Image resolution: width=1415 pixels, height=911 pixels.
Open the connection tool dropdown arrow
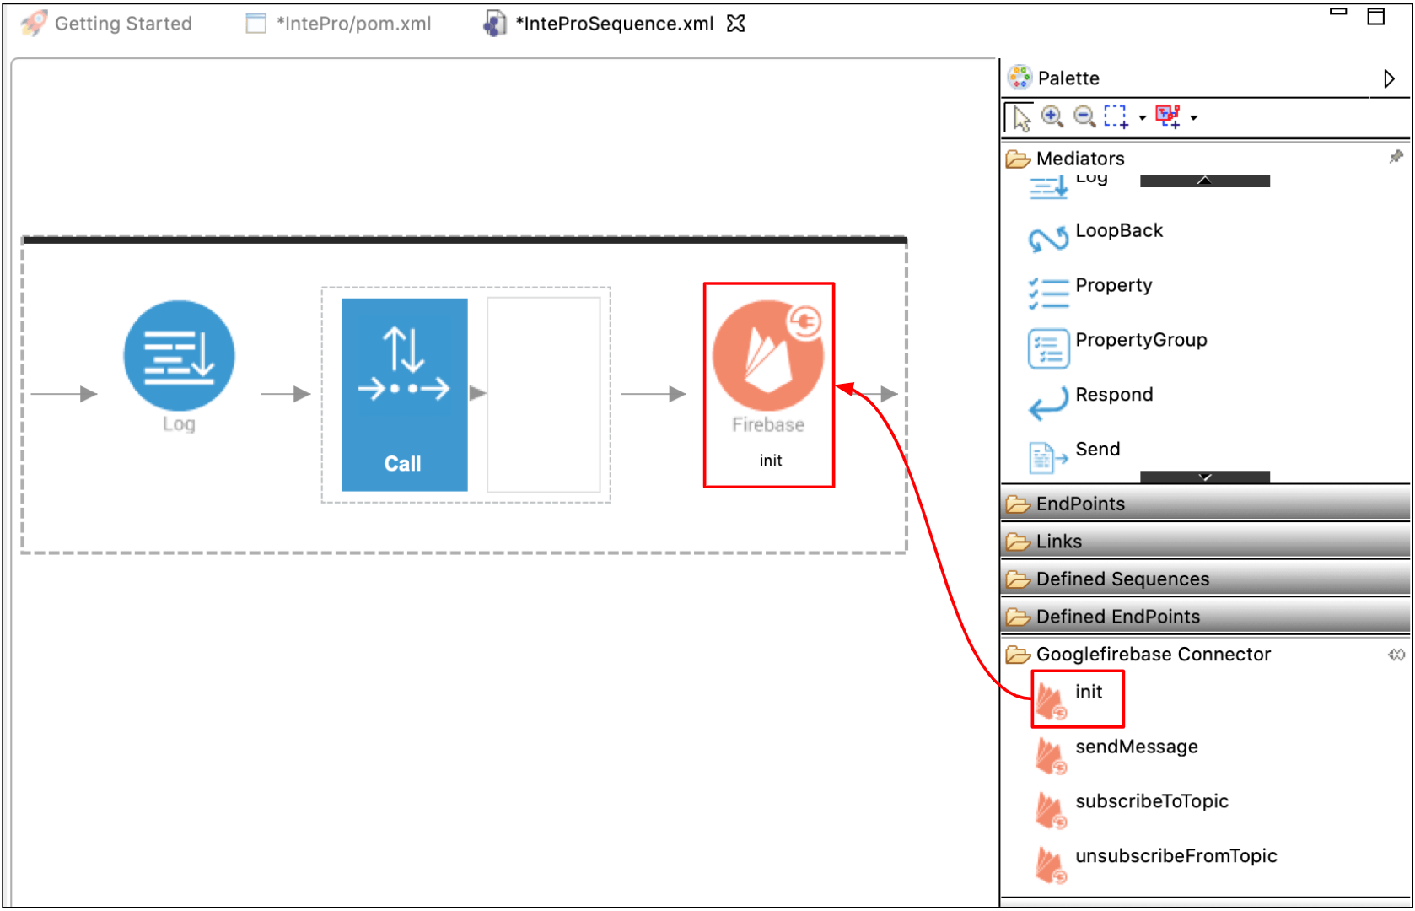click(x=1194, y=118)
